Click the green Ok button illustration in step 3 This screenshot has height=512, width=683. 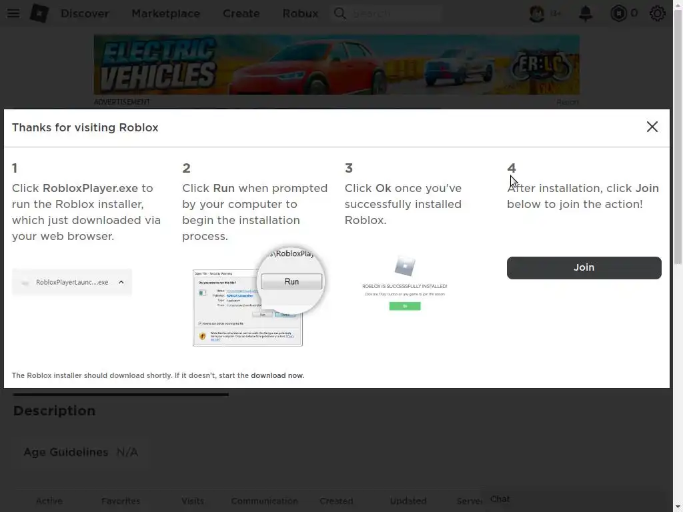tap(405, 306)
